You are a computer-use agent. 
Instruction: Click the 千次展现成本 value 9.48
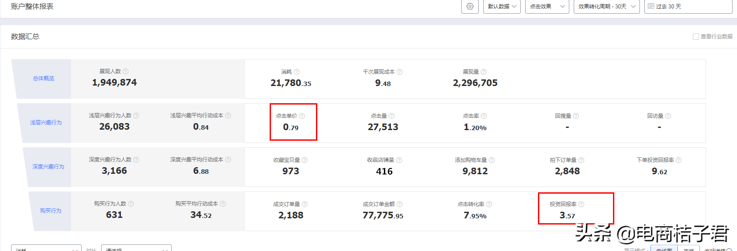383,83
